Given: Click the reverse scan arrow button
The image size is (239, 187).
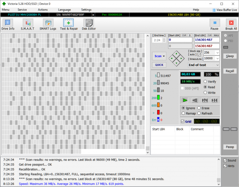Looking at the screenshot, I should pos(195,100).
